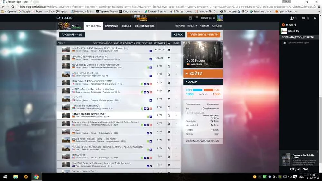Sort servers by КАРТЕ
The width and height of the screenshot is (322, 181).
coord(137,43)
